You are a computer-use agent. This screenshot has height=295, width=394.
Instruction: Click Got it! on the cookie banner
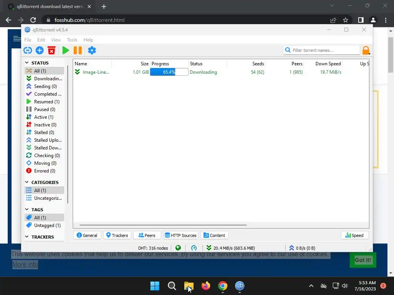pyautogui.click(x=363, y=260)
